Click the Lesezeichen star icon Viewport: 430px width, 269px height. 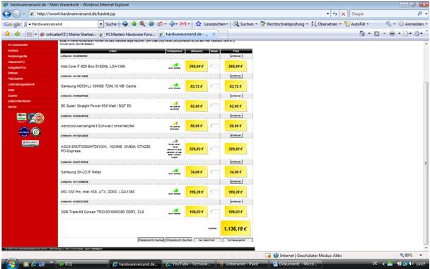(198, 24)
